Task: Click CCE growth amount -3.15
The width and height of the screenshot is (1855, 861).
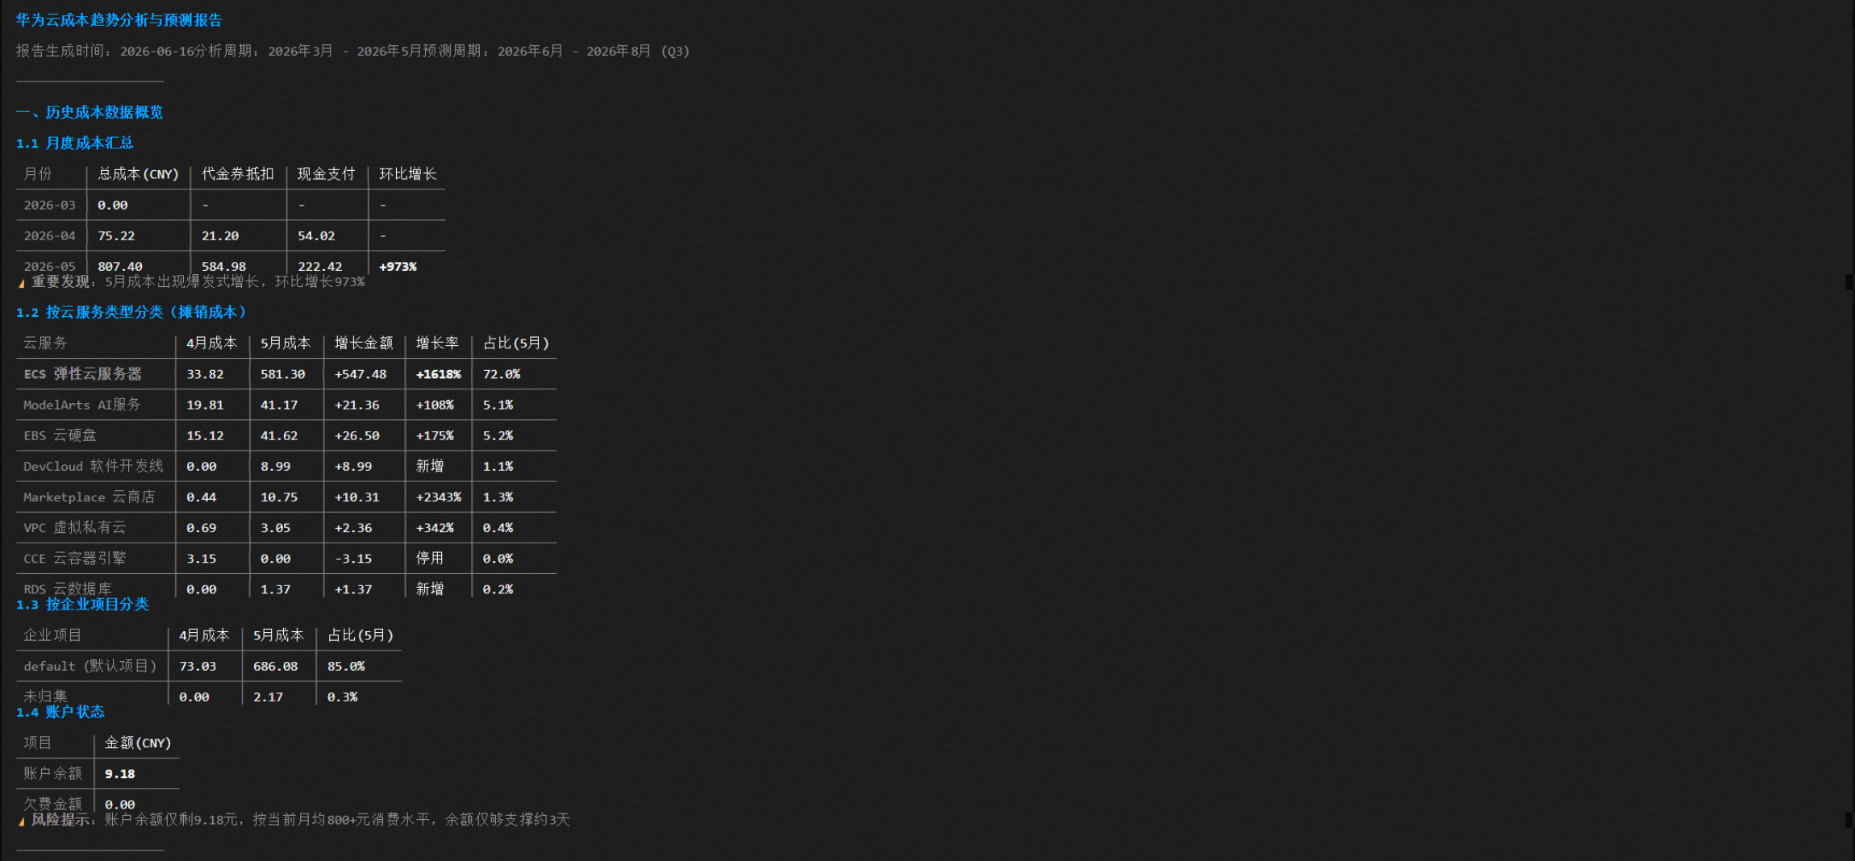Action: pos(353,558)
